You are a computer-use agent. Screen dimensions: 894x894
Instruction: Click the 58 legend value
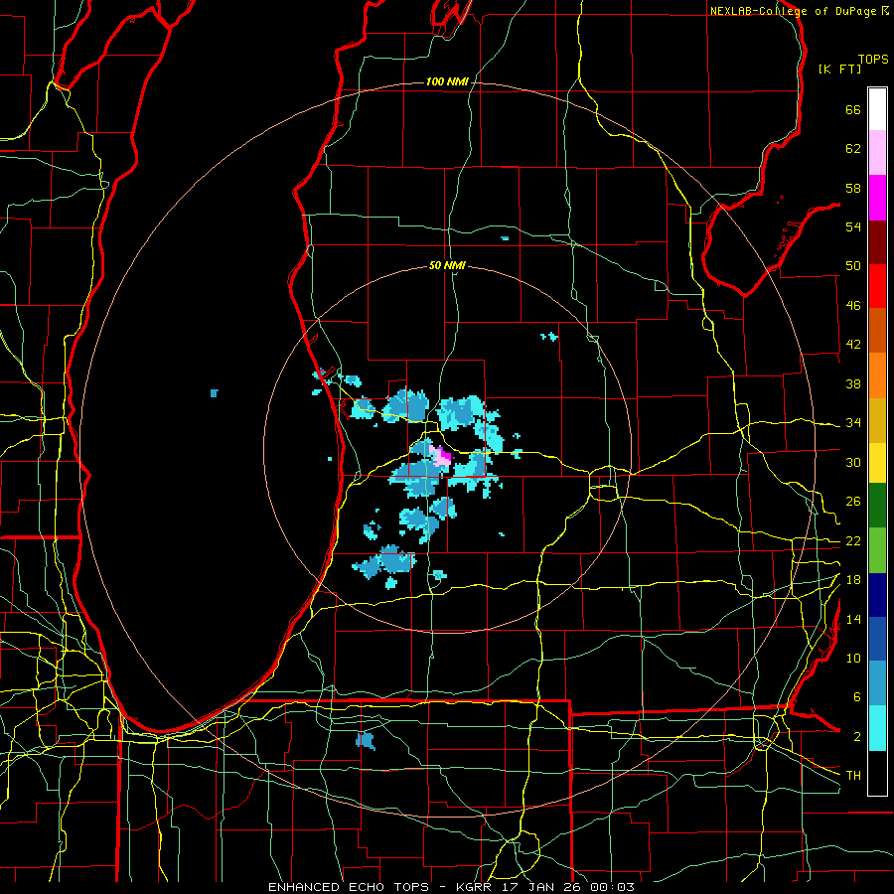(x=853, y=188)
